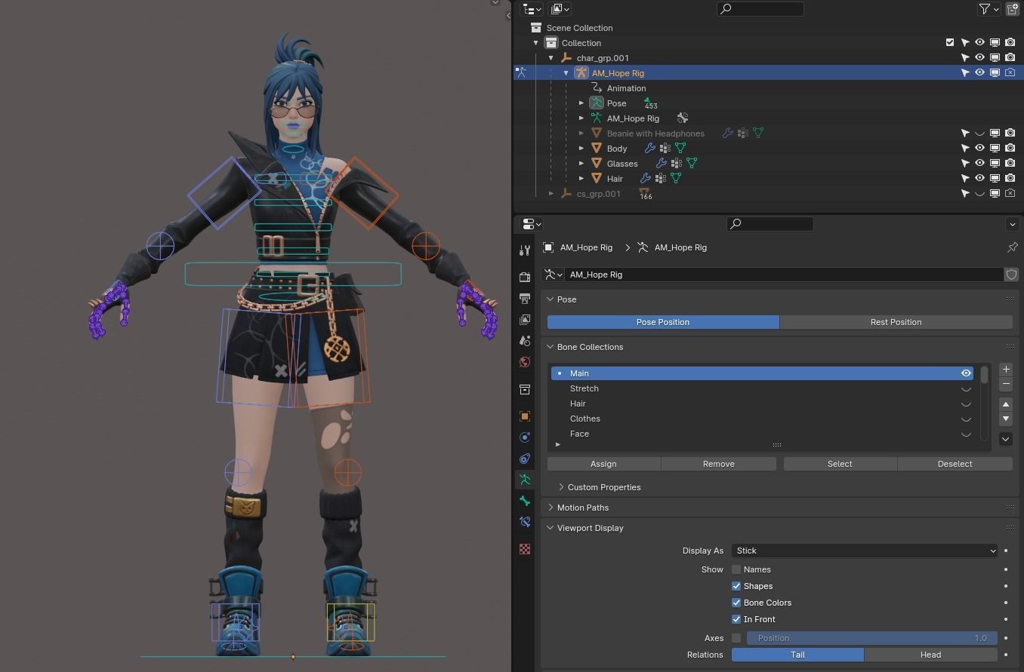Image resolution: width=1024 pixels, height=672 pixels.
Task: Open the Bone Constraints properties tab
Action: pos(525,522)
